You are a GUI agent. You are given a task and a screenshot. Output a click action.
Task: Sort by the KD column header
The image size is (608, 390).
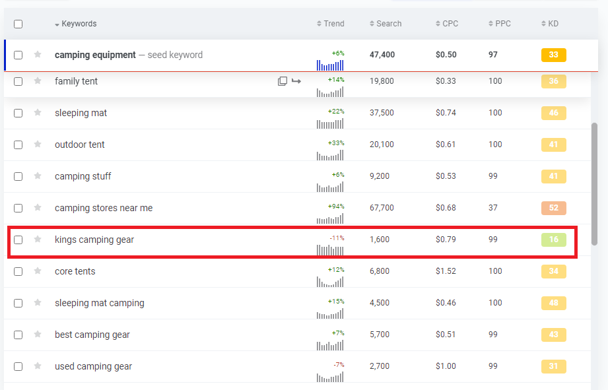tap(550, 24)
